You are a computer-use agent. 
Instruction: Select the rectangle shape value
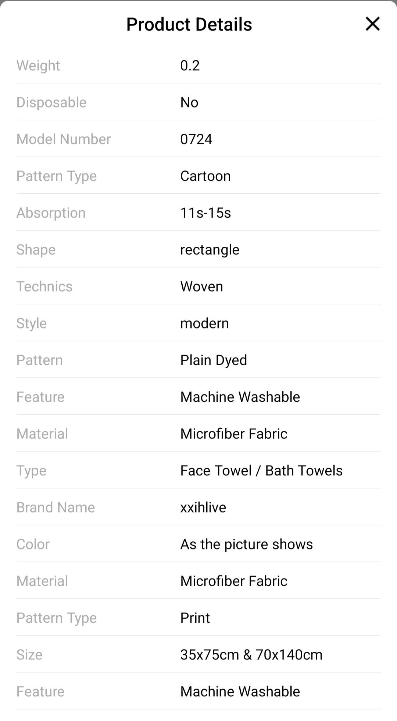pyautogui.click(x=210, y=250)
